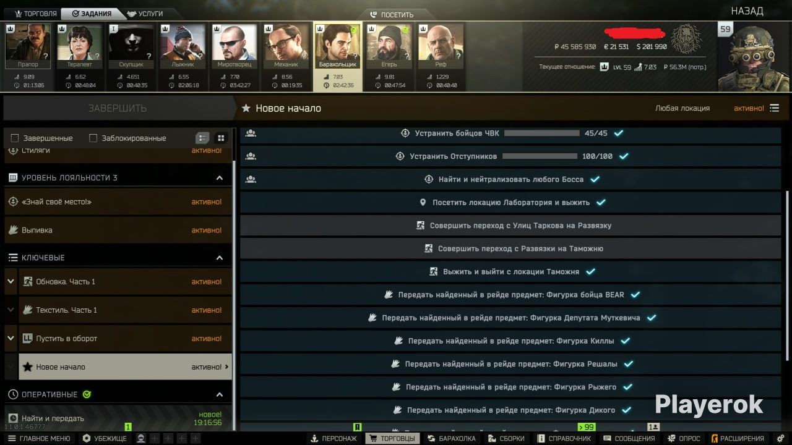This screenshot has height=445, width=792.
Task: Click the ЗАВЕРШИТЬ button
Action: 118,108
